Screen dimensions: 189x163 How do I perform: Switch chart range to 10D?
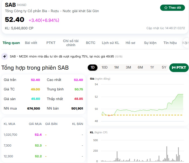tap(104, 67)
